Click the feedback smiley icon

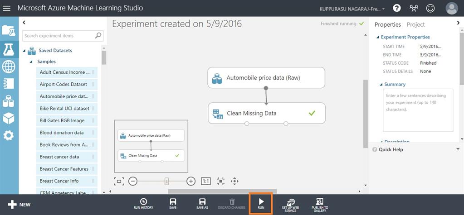click(430, 8)
